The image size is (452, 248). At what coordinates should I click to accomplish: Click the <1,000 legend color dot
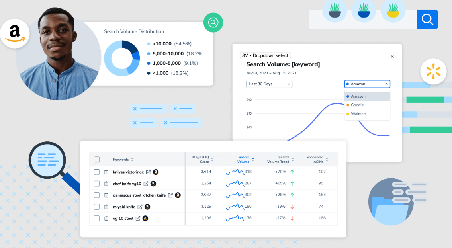click(x=149, y=73)
